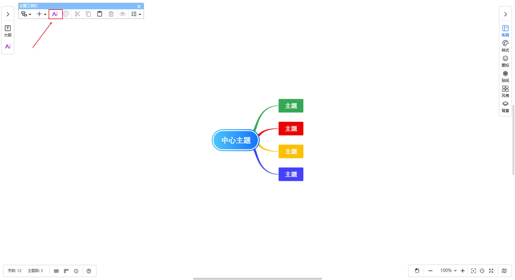Click the AI button in the topic toolbar
The width and height of the screenshot is (515, 280).
[55, 14]
